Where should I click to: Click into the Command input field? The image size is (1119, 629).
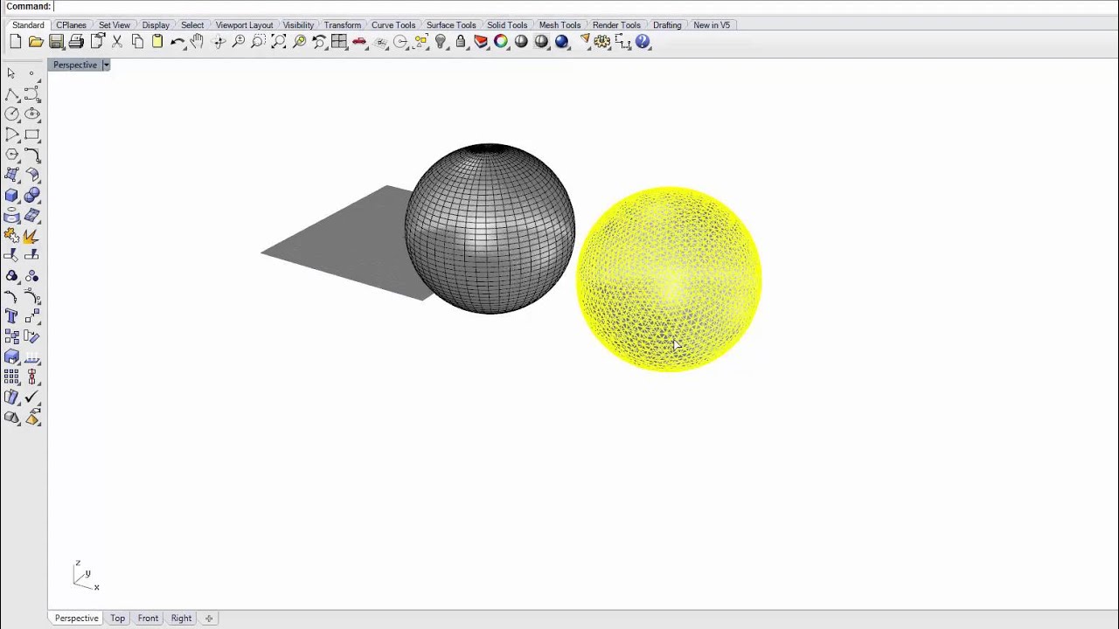584,6
